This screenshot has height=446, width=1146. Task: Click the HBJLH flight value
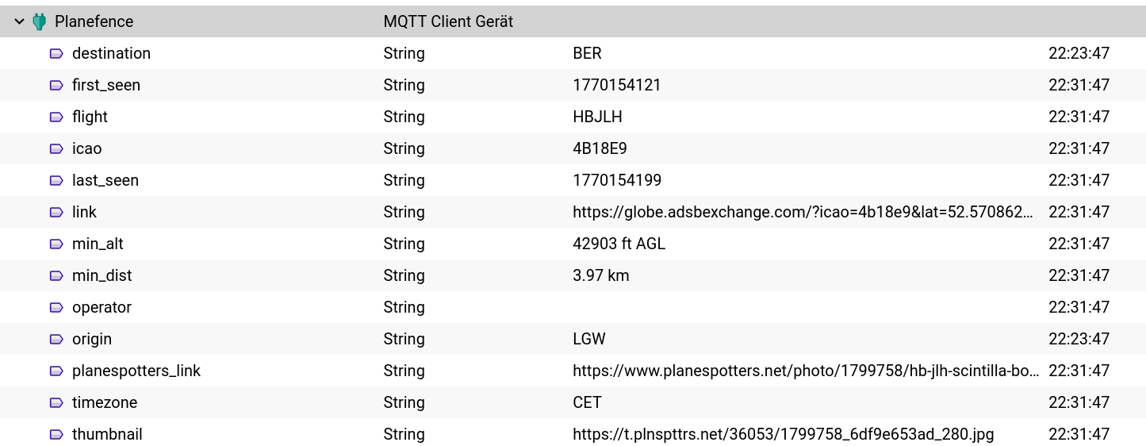[597, 117]
